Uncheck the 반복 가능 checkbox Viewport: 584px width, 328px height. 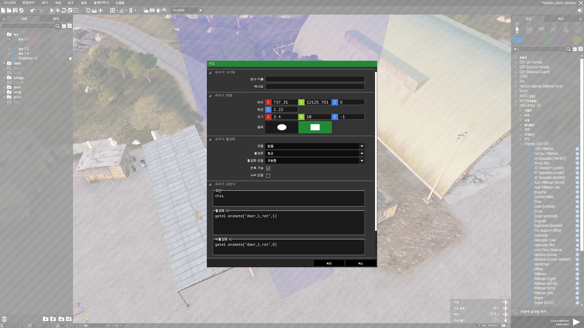click(x=268, y=168)
